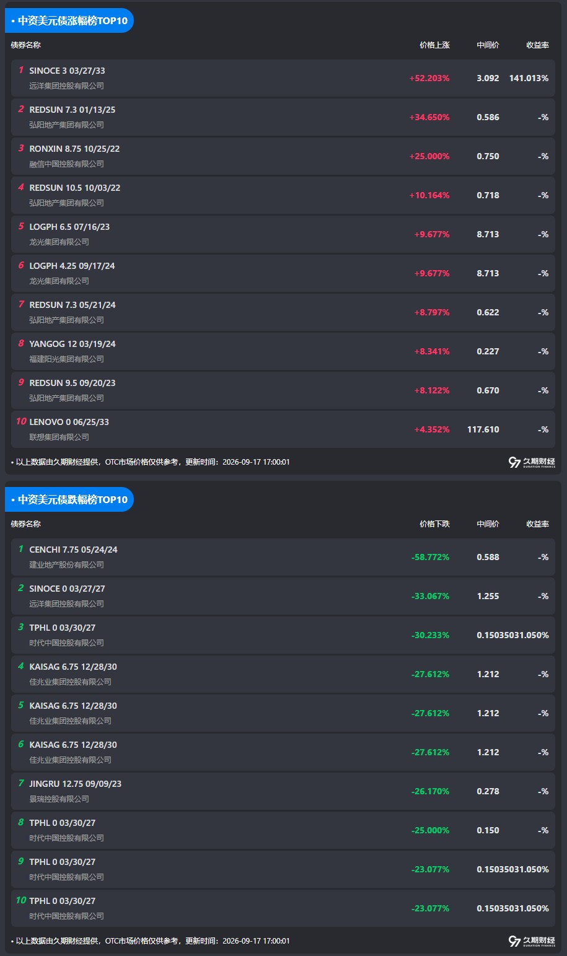Click the 0.588 mid price
Screen dimensions: 567x956
tap(488, 557)
